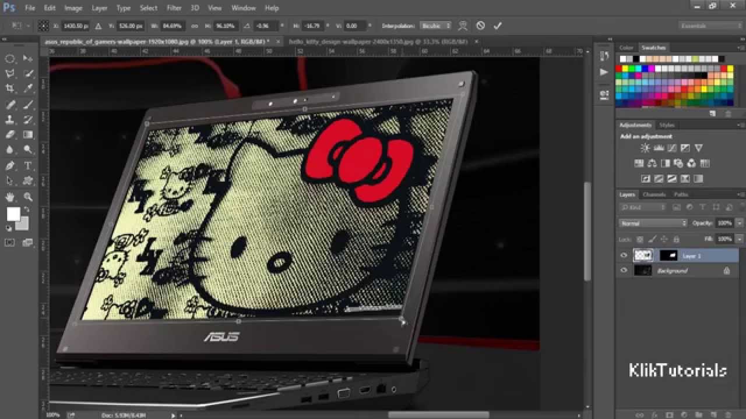Select the Type tool
This screenshot has width=746, height=419.
28,166
